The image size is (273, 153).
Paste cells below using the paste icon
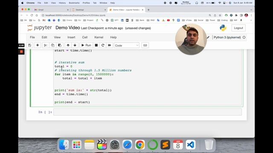pyautogui.click(x=60, y=45)
